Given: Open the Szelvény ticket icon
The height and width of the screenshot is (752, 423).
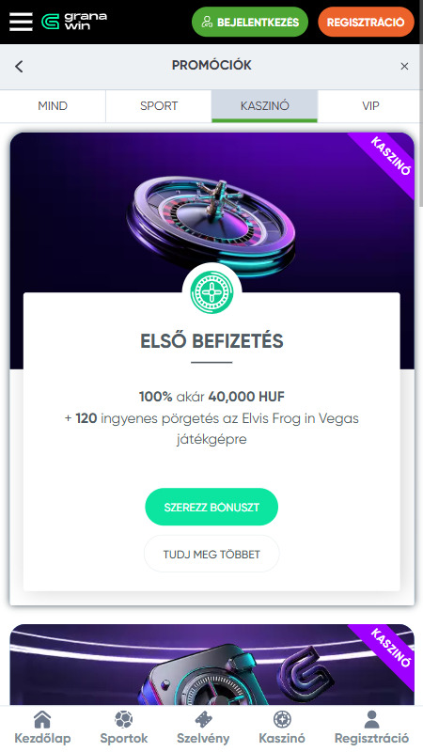Looking at the screenshot, I should point(203,719).
